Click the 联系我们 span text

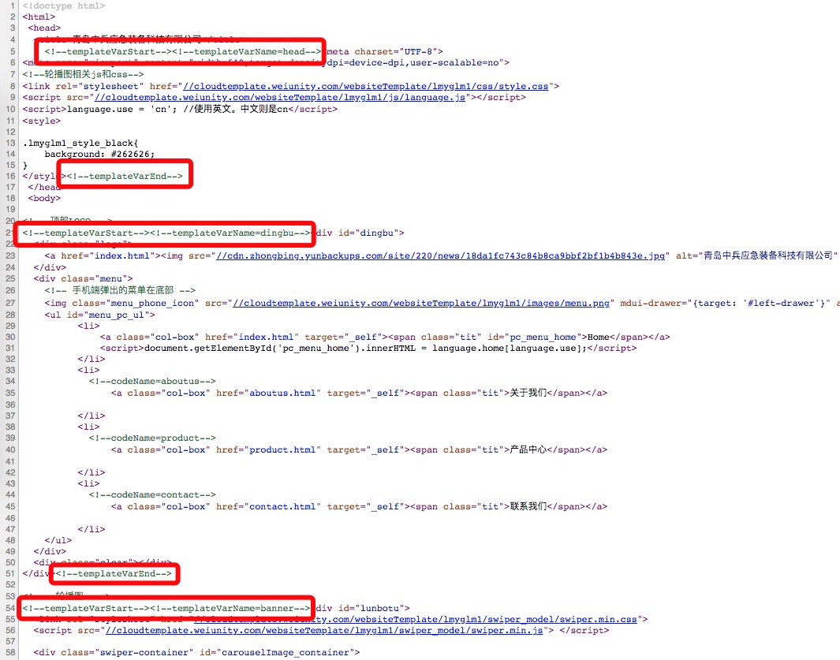click(528, 507)
